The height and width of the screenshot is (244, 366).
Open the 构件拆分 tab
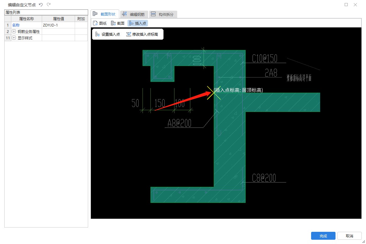point(163,14)
